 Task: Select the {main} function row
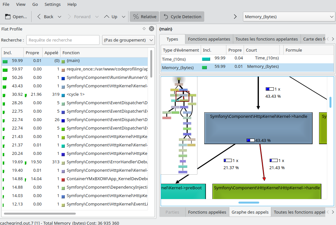(x=75, y=61)
